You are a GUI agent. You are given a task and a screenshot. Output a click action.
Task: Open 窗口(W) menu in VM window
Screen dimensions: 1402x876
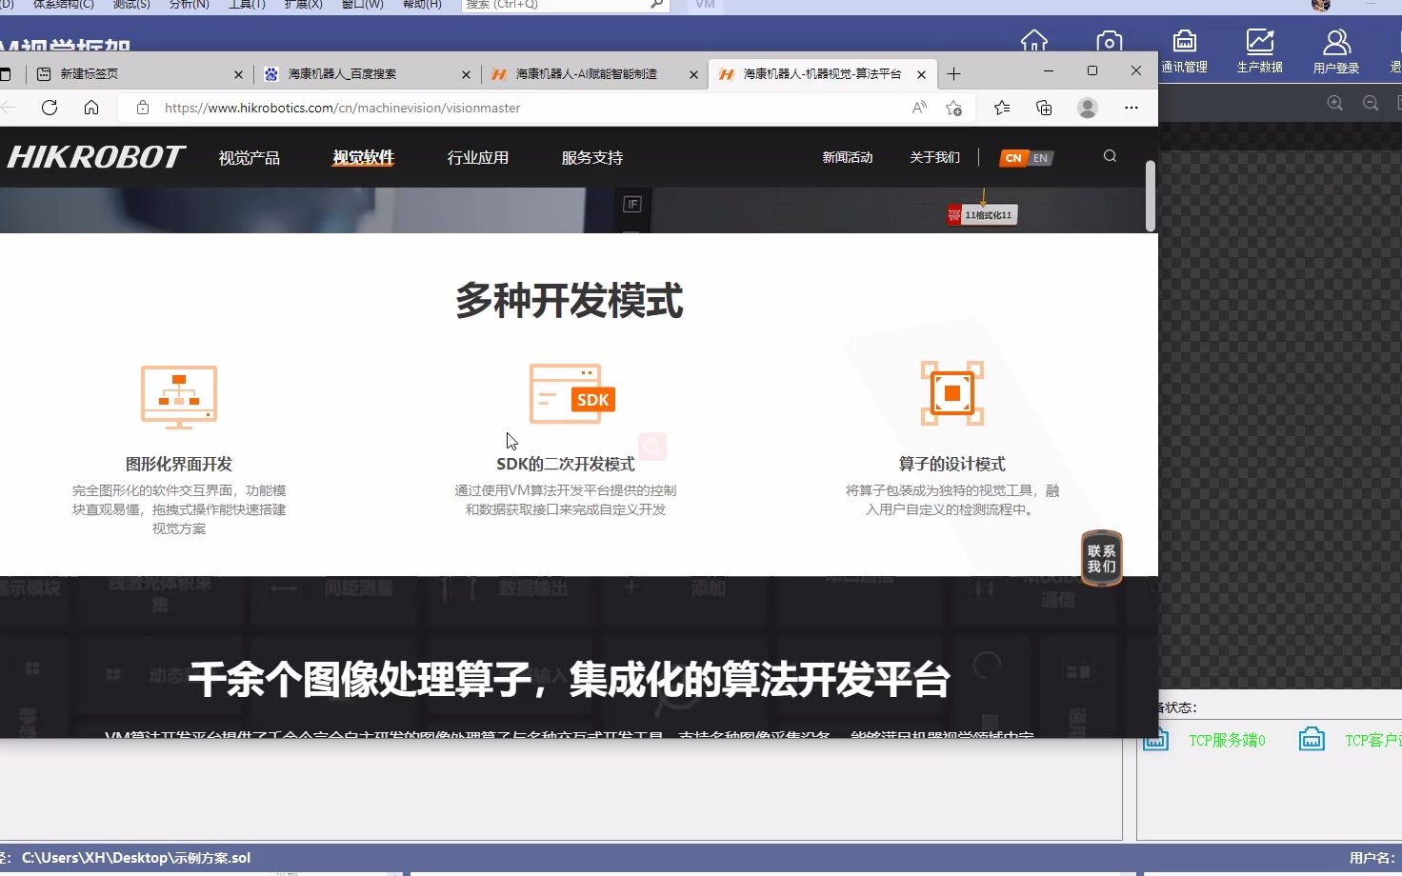point(363,5)
